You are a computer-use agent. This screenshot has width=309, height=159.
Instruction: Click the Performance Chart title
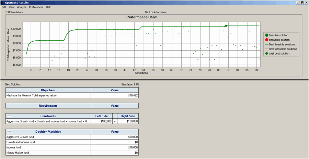[x=142, y=17]
